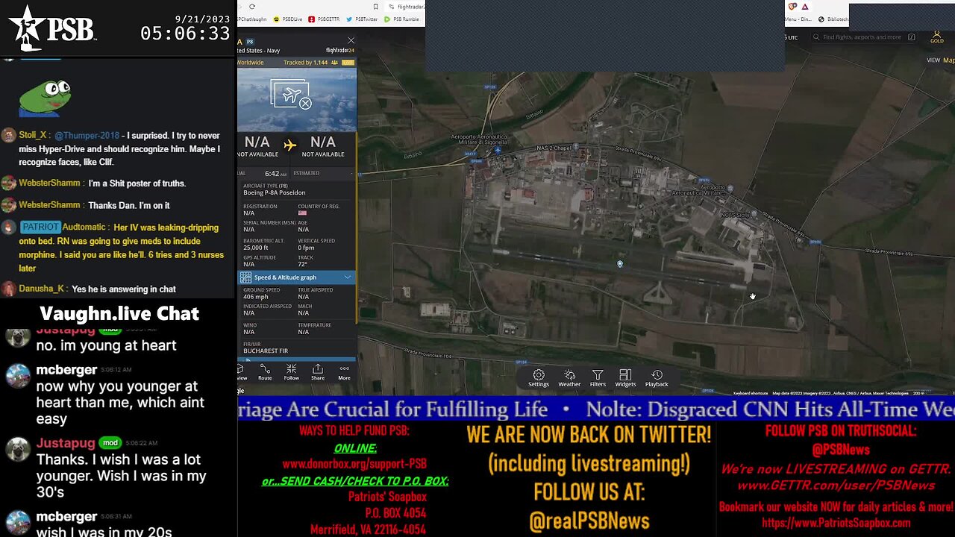This screenshot has width=955, height=537.
Task: Click username Stoli_X in chat
Action: coord(34,136)
